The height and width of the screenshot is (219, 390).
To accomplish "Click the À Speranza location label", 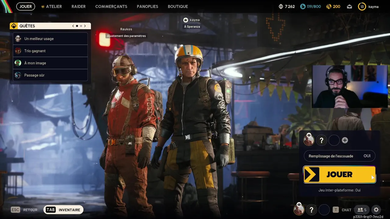I will (192, 27).
